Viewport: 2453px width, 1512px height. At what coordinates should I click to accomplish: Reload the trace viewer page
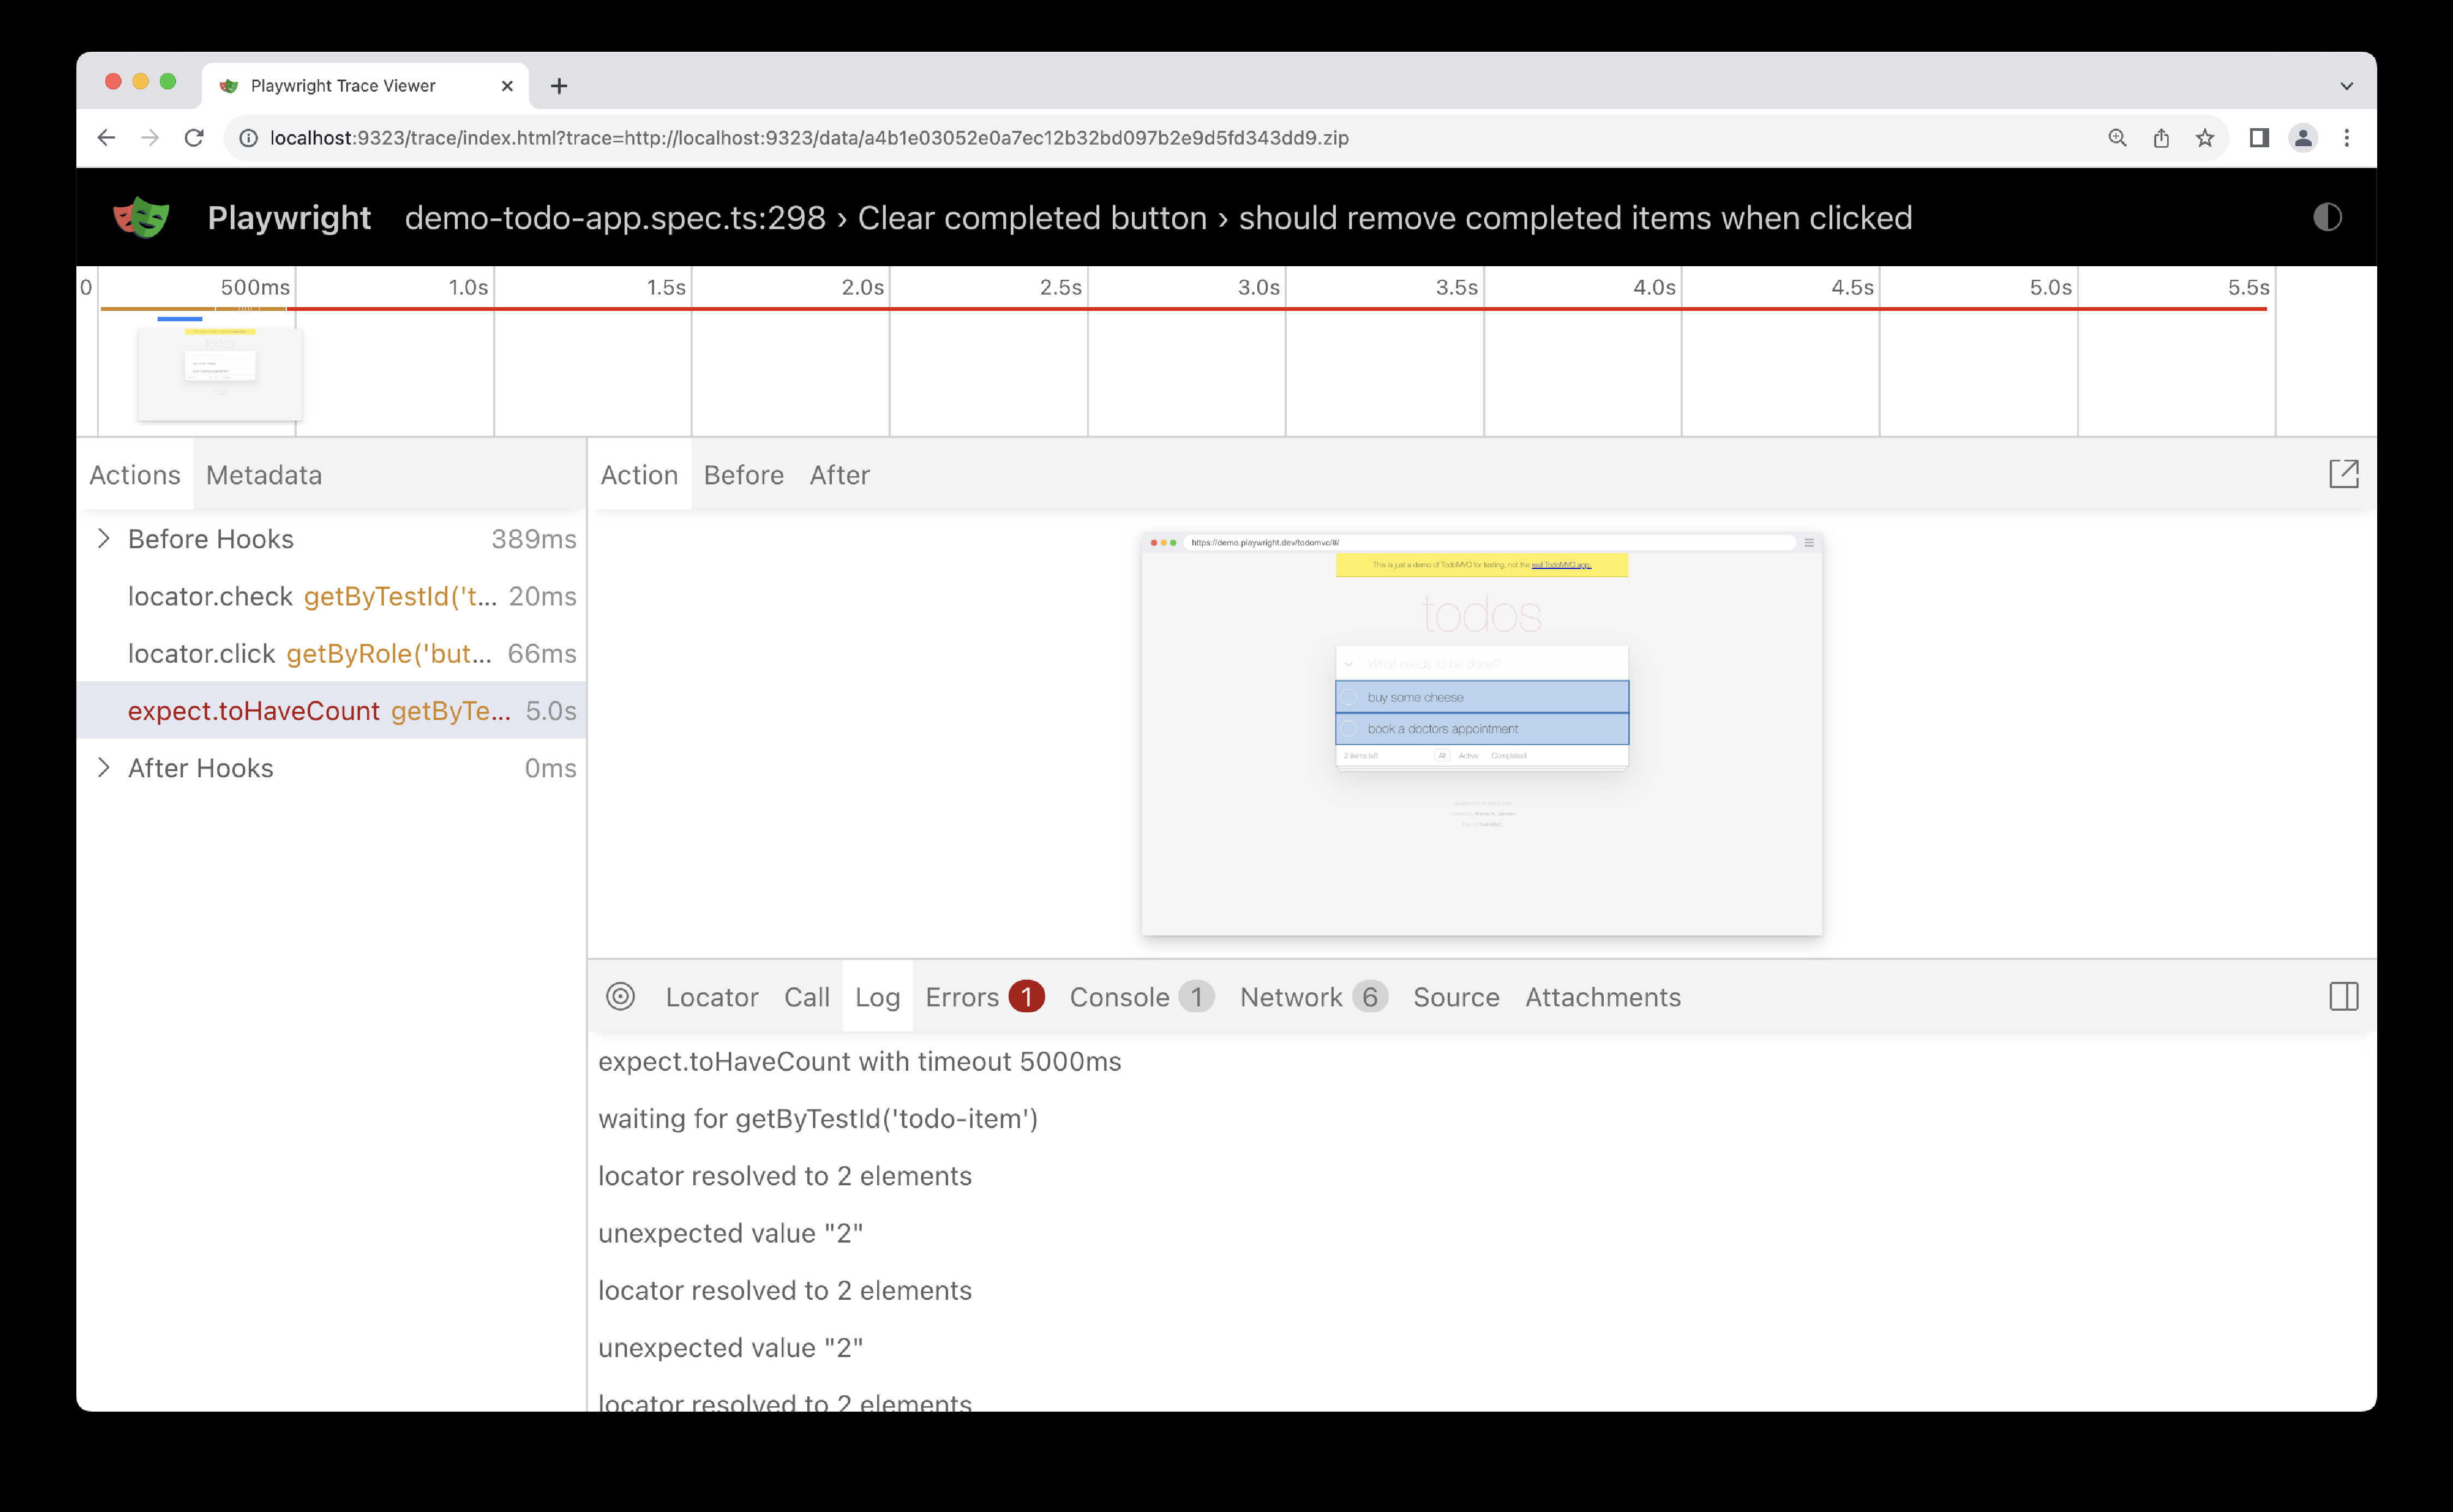pyautogui.click(x=194, y=138)
